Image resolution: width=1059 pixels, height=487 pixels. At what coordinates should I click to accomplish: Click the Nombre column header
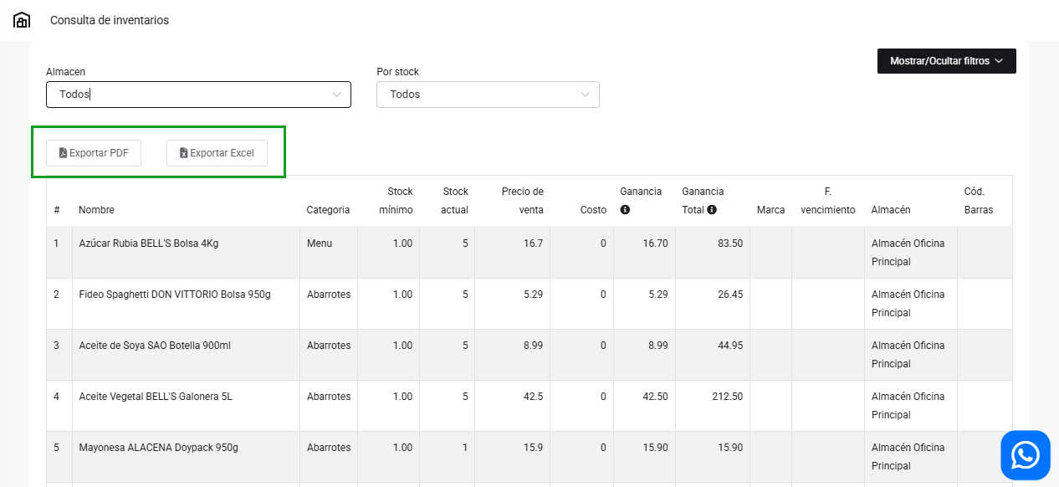click(96, 210)
